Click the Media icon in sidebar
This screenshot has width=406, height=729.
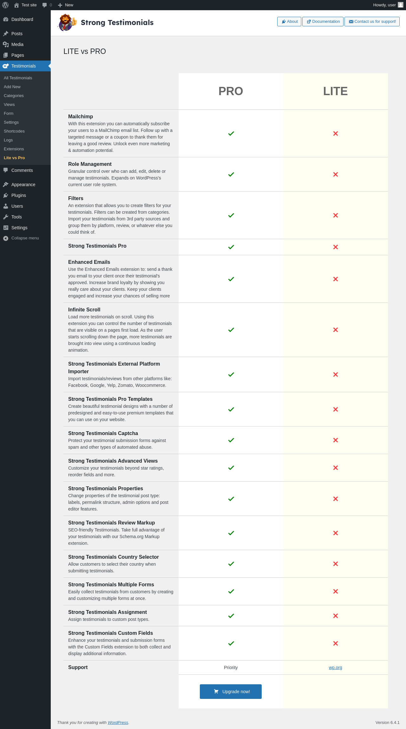click(6, 44)
